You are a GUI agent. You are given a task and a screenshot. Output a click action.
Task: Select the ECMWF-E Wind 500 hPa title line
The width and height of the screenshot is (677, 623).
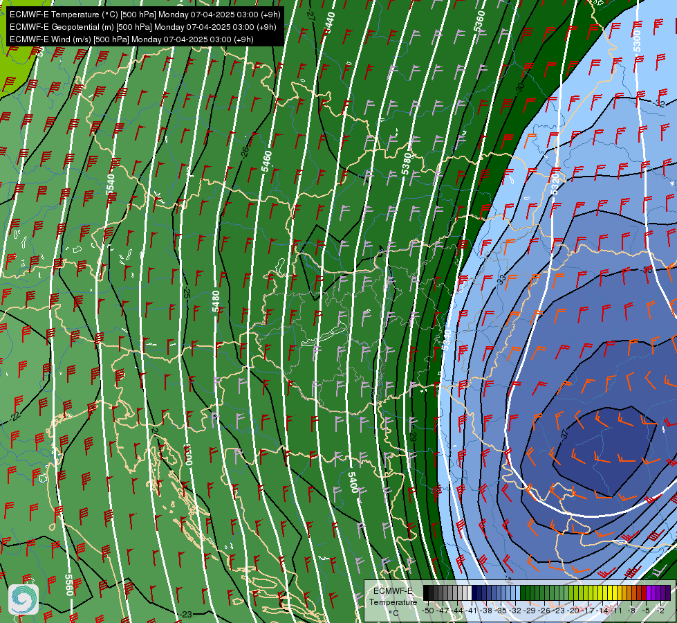pos(131,39)
